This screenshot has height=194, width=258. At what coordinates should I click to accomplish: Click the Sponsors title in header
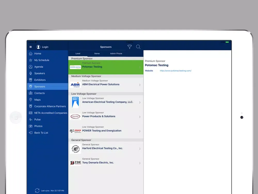point(106,47)
